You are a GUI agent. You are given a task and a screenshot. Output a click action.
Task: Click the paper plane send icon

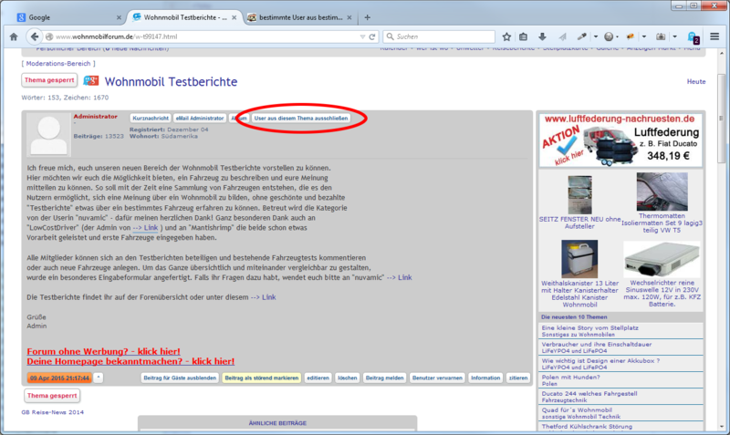click(x=562, y=36)
